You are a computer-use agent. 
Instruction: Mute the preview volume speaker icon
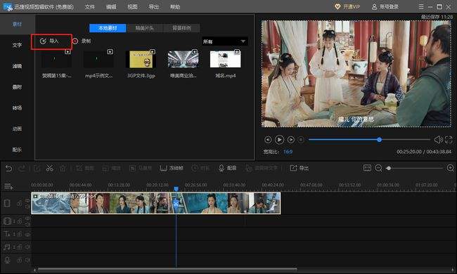[438, 140]
